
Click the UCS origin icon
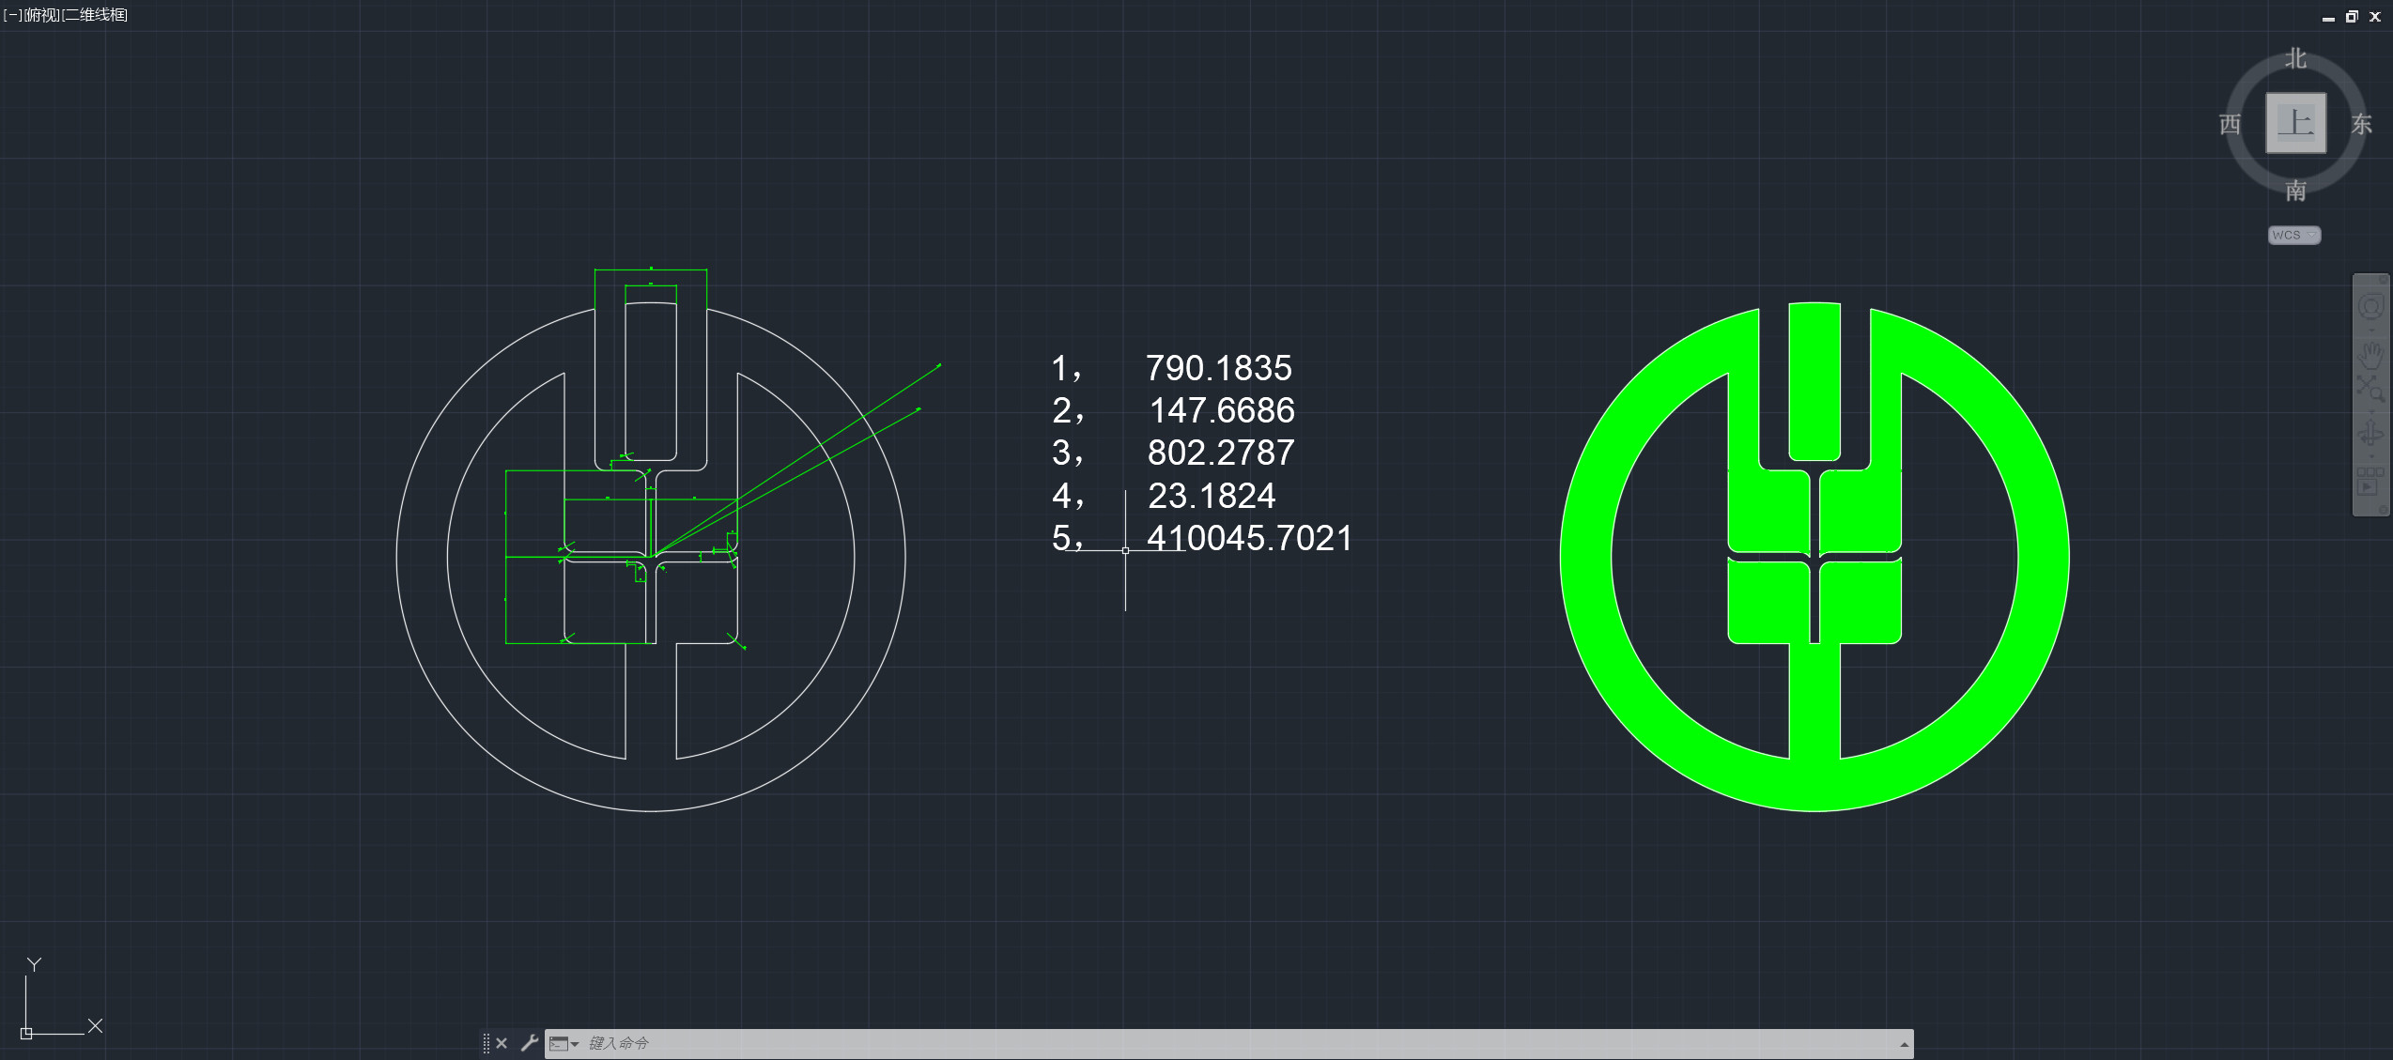coord(26,1033)
